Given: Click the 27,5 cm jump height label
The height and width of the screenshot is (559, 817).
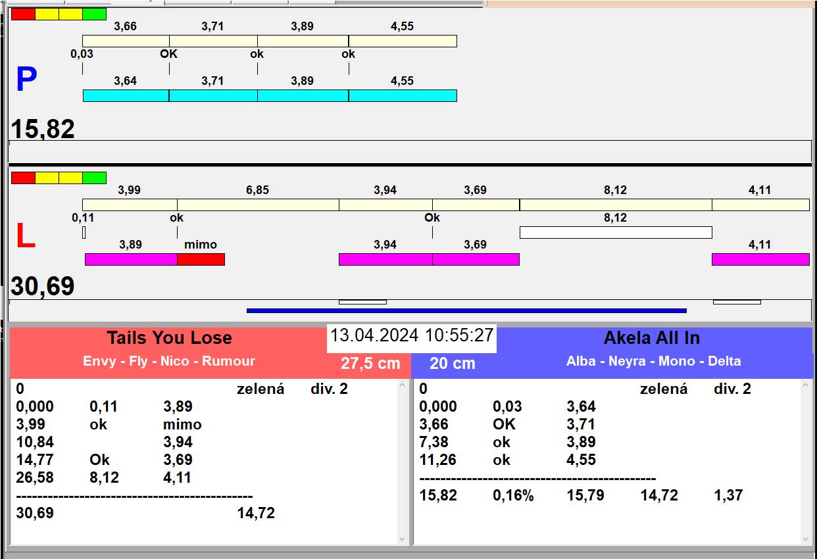Looking at the screenshot, I should 370,363.
